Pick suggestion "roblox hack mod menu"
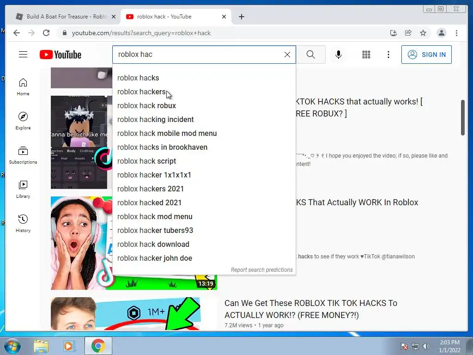473x355 pixels. coord(204,217)
